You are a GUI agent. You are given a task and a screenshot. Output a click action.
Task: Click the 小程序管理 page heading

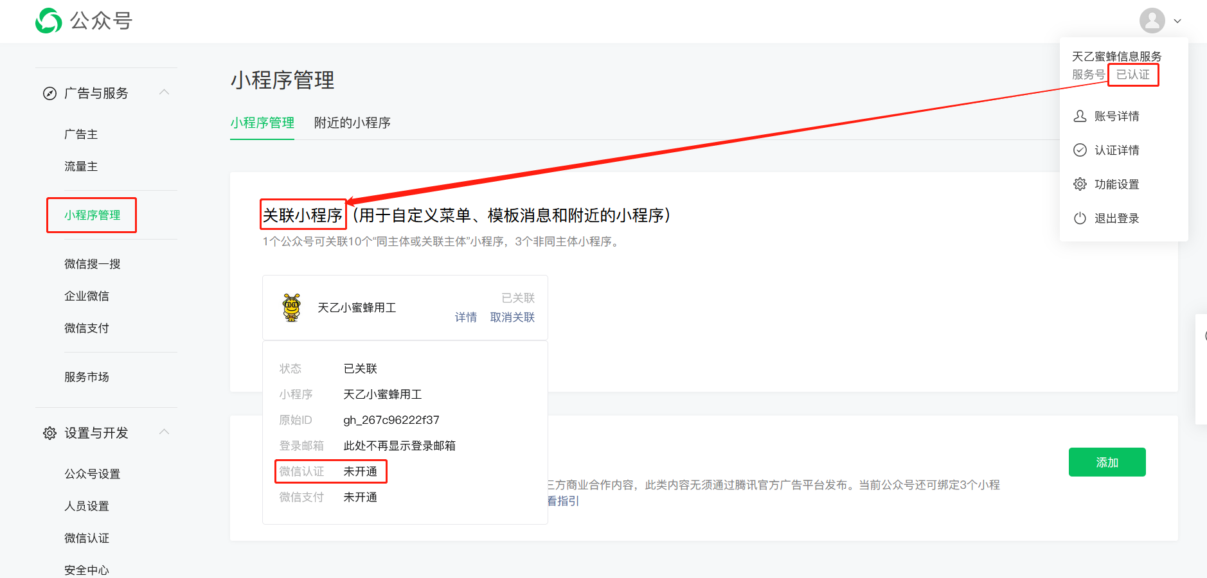[x=282, y=80]
